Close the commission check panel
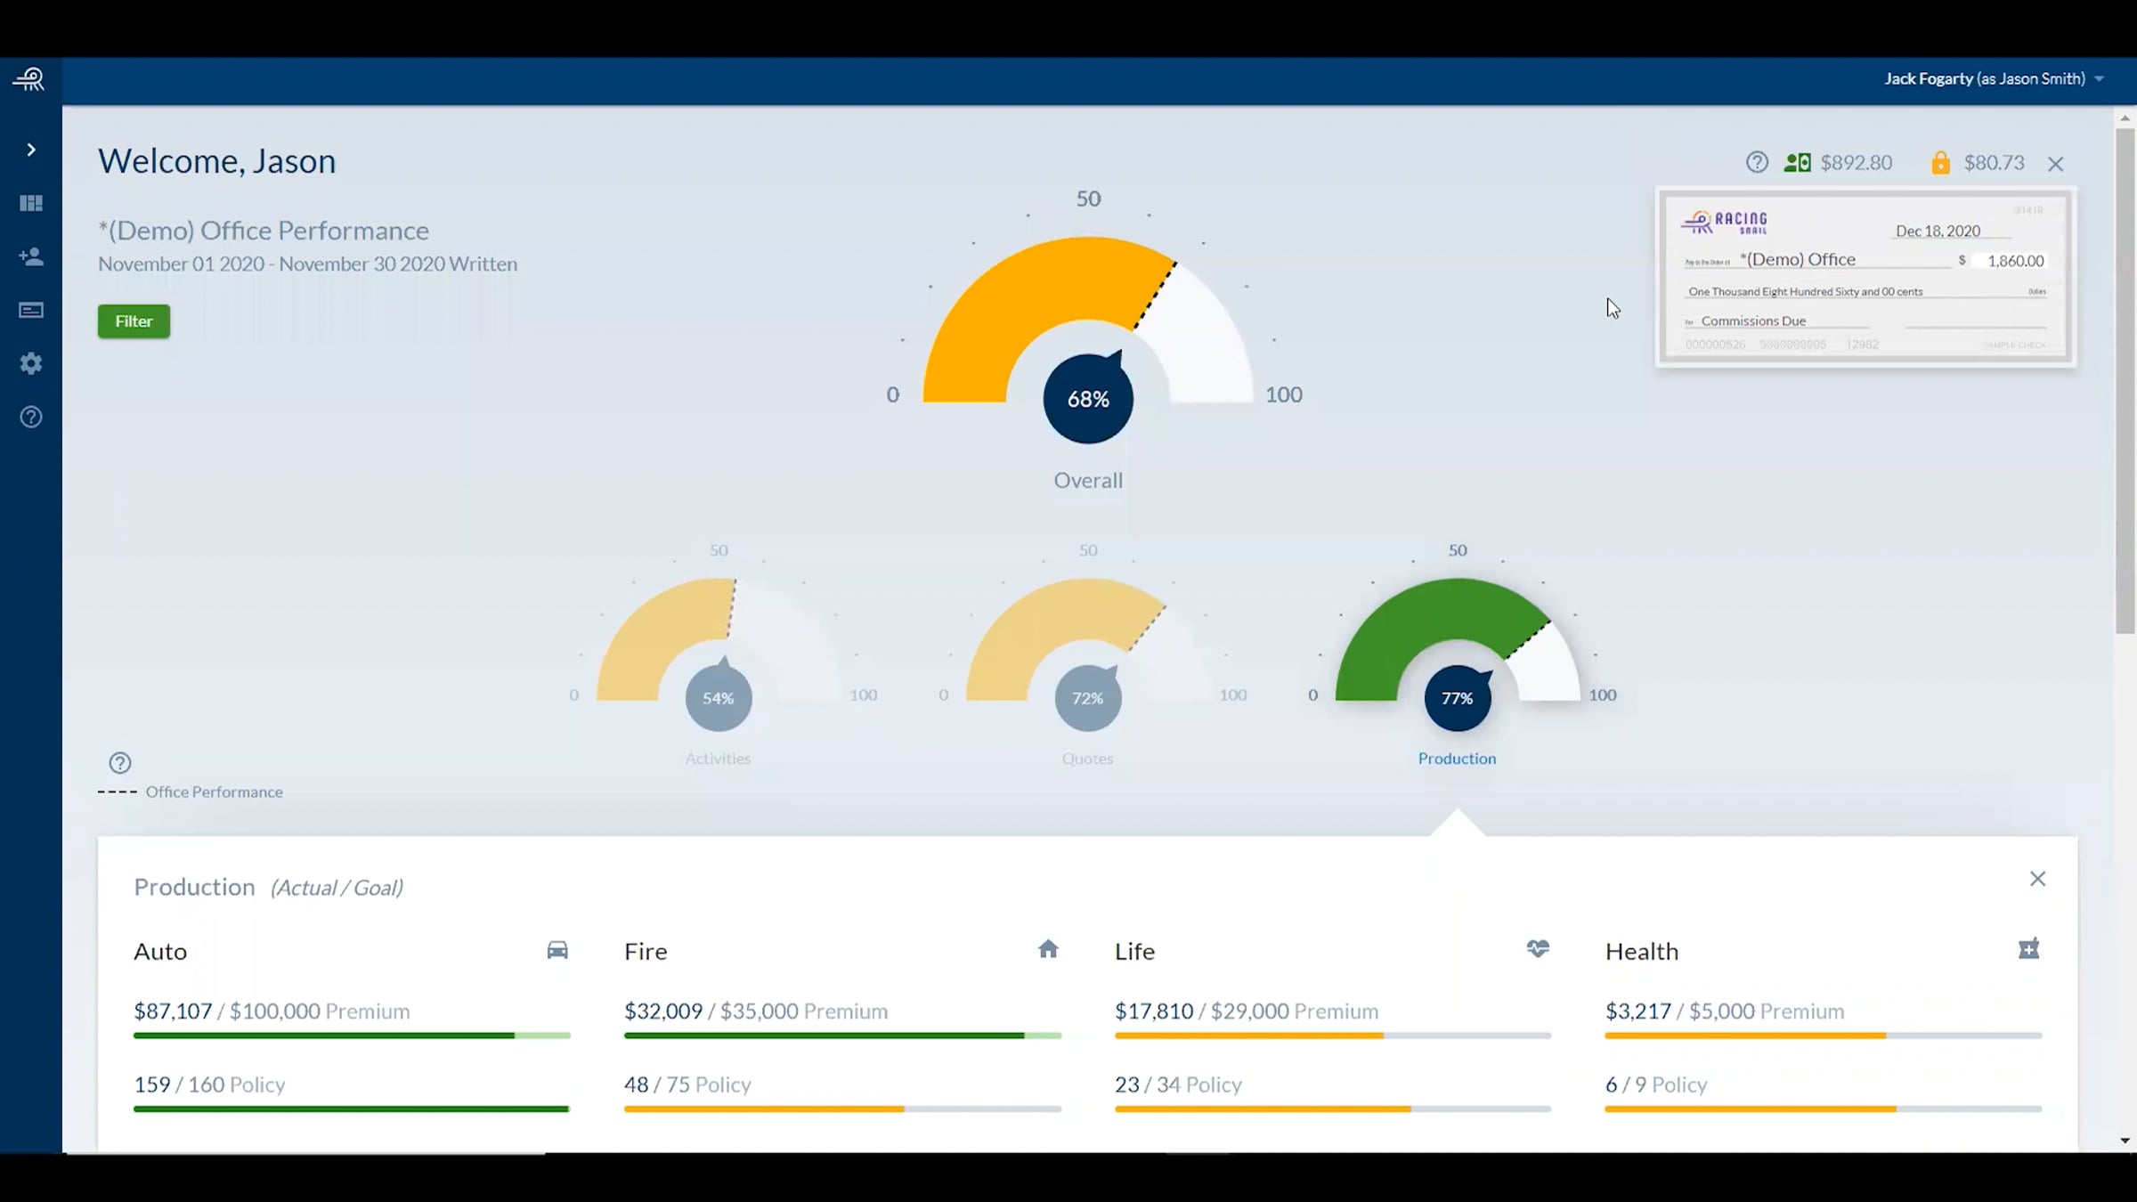Screen dimensions: 2137x1202 click(2055, 164)
